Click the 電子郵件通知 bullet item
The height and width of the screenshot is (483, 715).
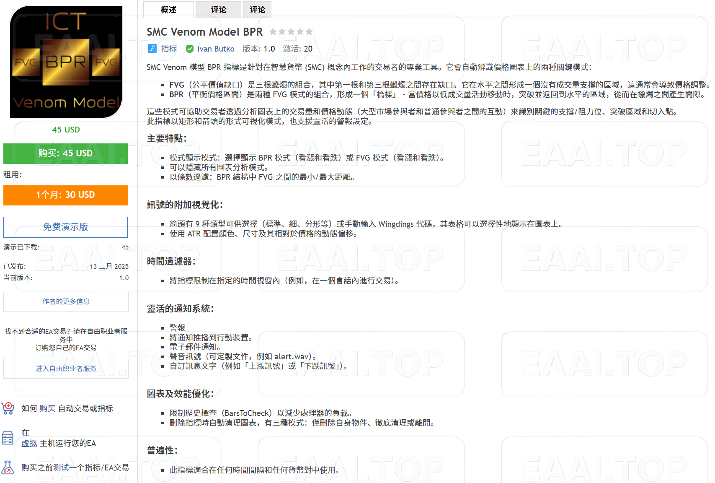pyautogui.click(x=195, y=347)
